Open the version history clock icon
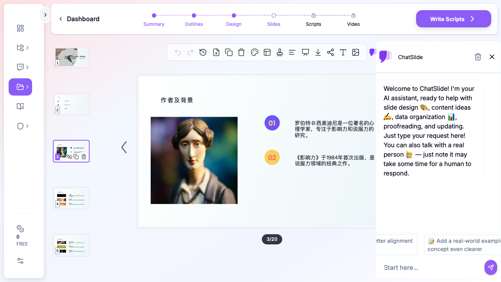This screenshot has height=282, width=501. coord(203,52)
